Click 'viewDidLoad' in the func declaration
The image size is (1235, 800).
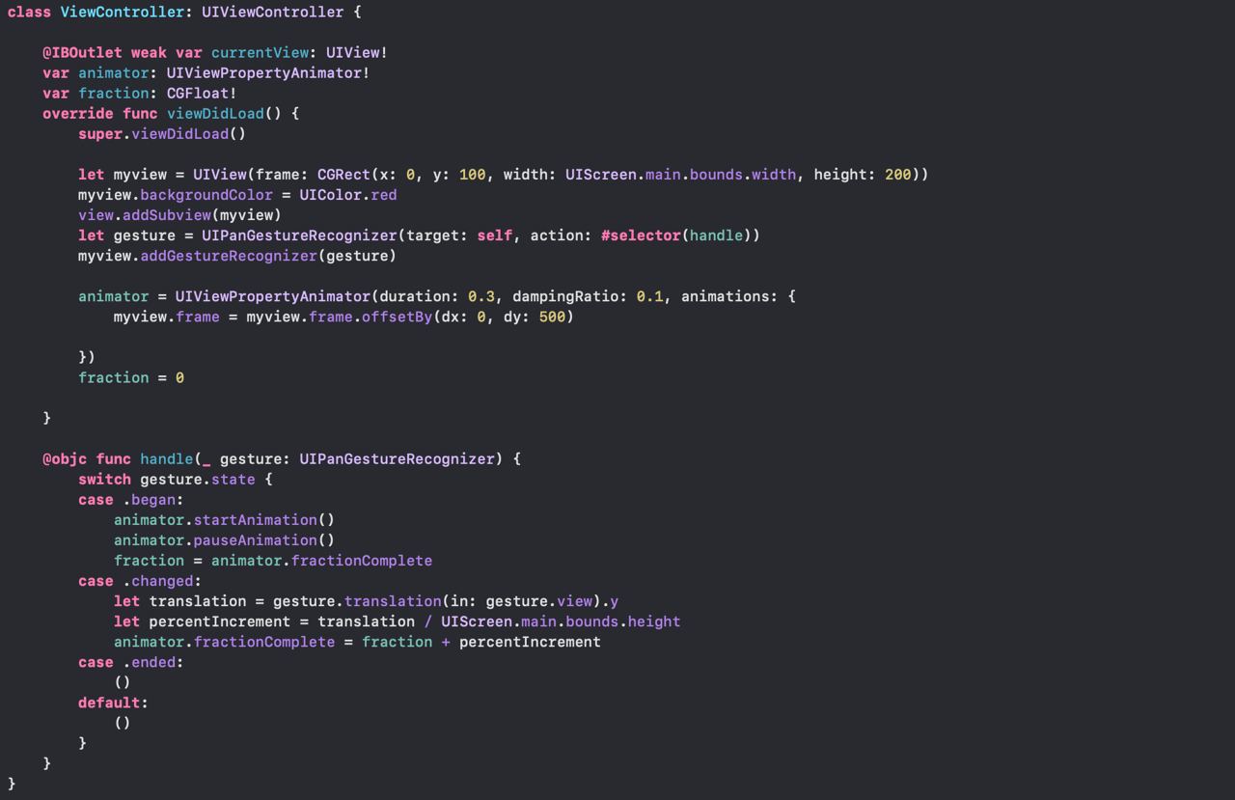tap(215, 114)
